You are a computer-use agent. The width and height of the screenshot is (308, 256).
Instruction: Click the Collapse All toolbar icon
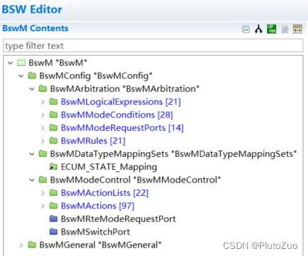(x=246, y=29)
